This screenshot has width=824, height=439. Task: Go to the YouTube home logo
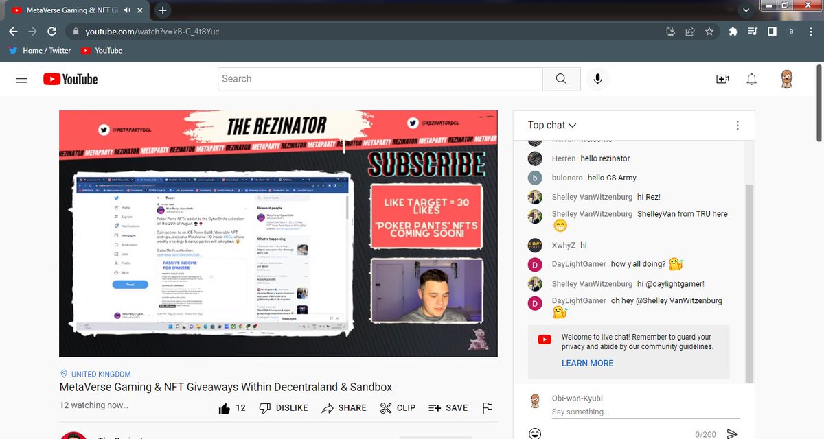point(71,79)
